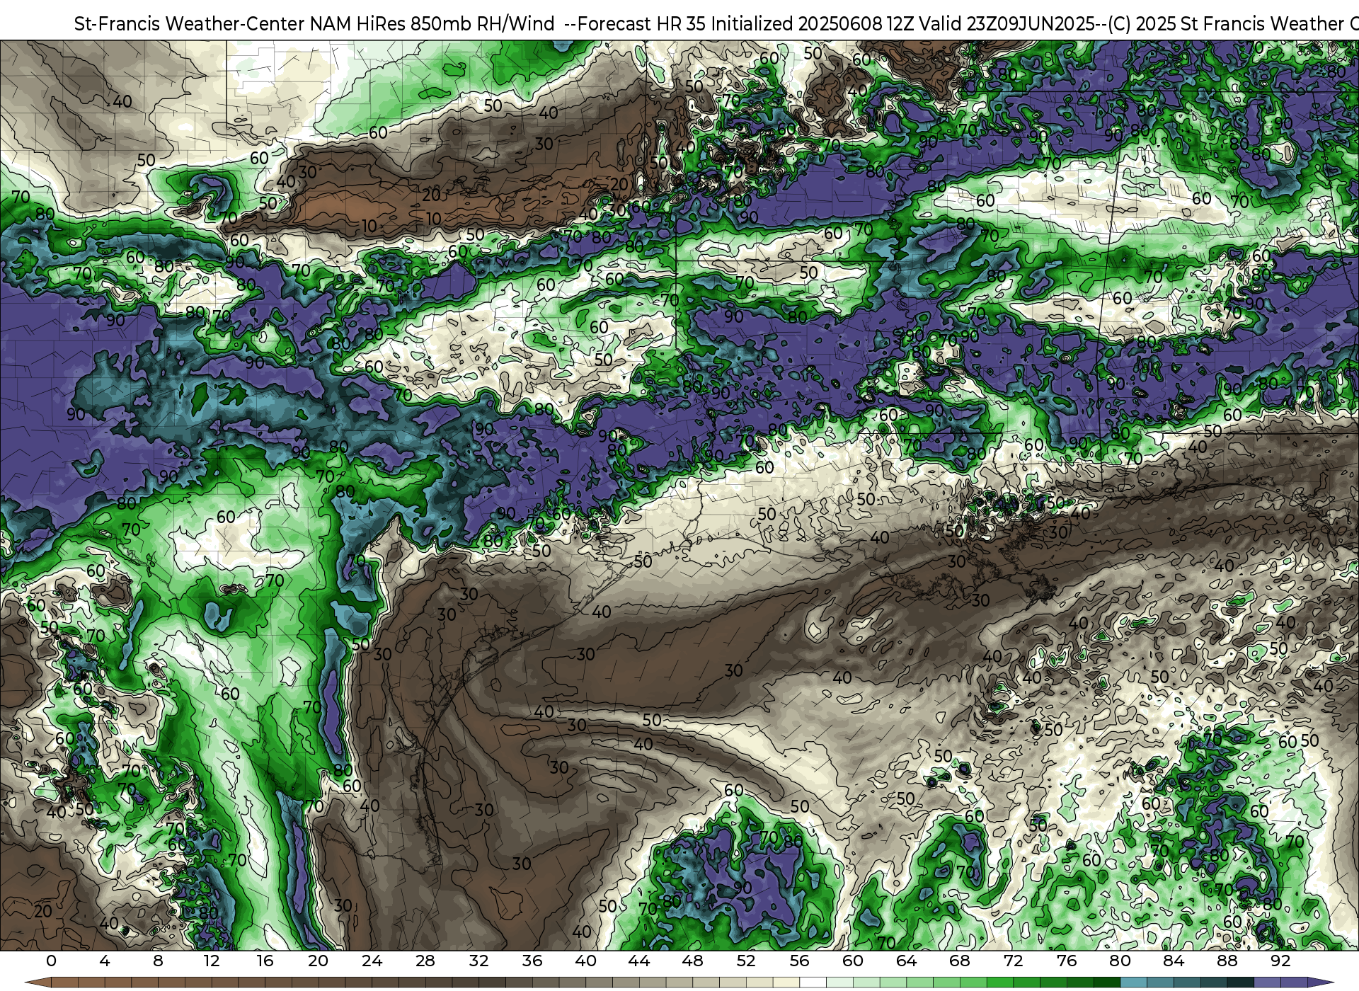Click the colorbar tick label '32'

coord(478,961)
